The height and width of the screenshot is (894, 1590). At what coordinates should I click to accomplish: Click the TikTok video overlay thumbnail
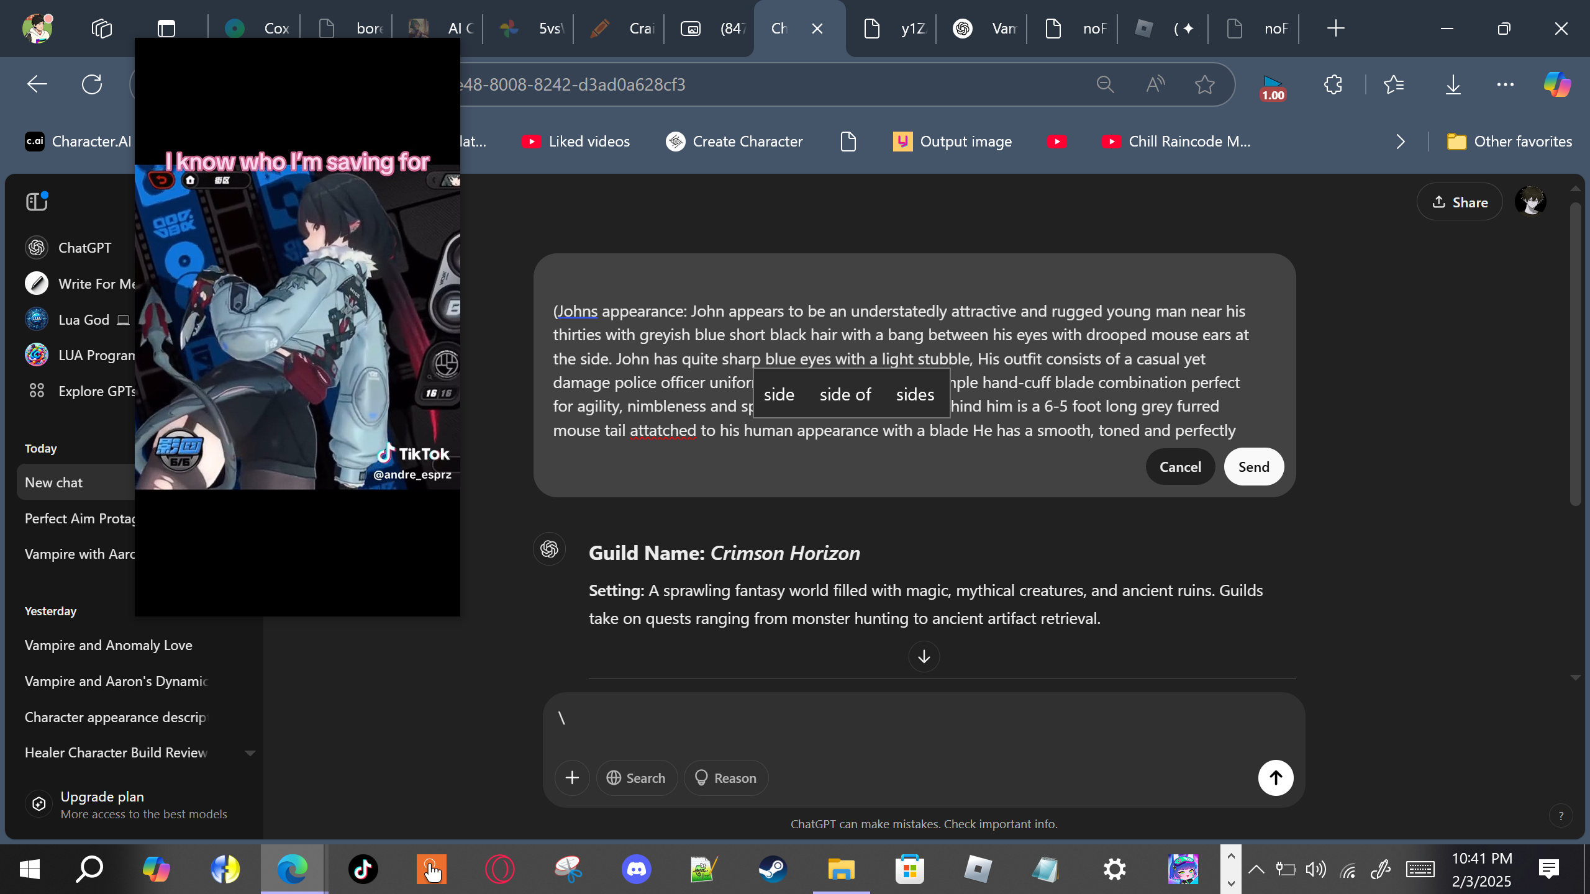coord(298,327)
